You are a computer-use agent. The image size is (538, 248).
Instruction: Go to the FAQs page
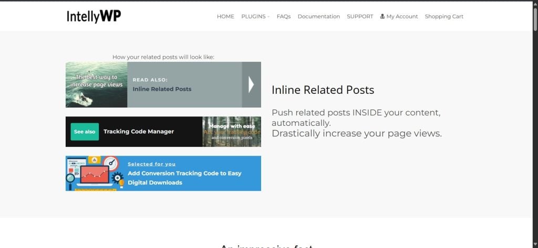[284, 17]
